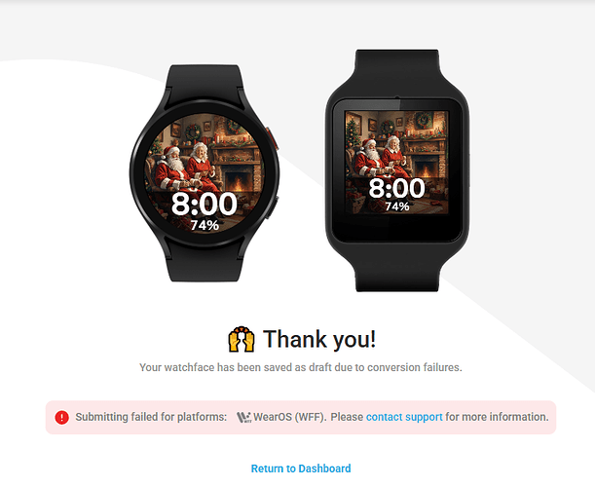
Task: Select the square watch preview
Action: tap(397, 170)
